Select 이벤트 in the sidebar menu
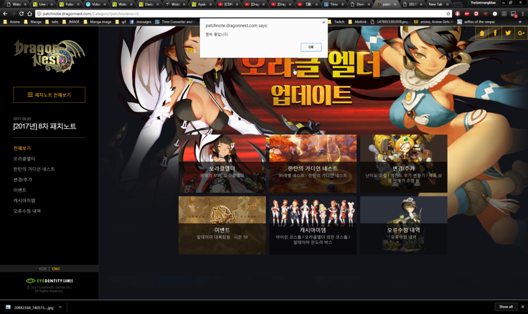The image size is (528, 314). pyautogui.click(x=20, y=190)
